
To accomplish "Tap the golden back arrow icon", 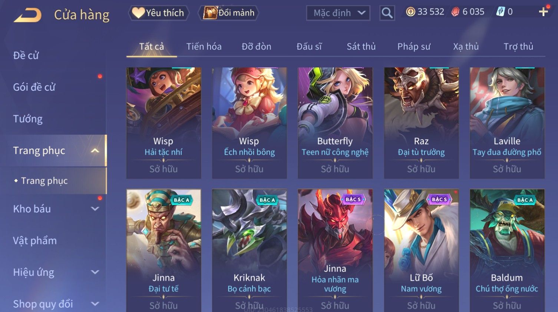I will point(28,15).
